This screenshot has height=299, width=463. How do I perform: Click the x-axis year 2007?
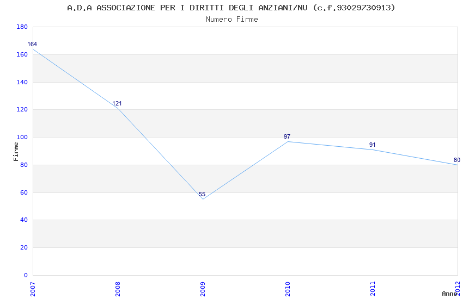point(33,289)
